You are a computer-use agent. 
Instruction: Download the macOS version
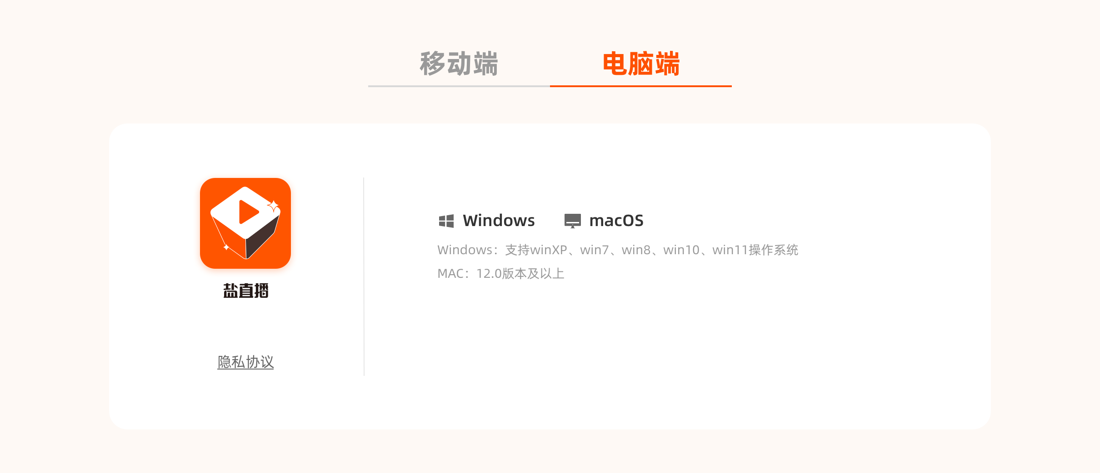click(x=604, y=221)
